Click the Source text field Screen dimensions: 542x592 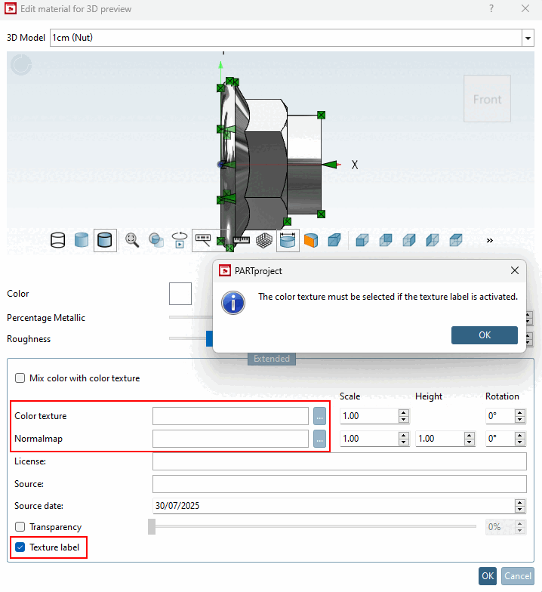340,484
